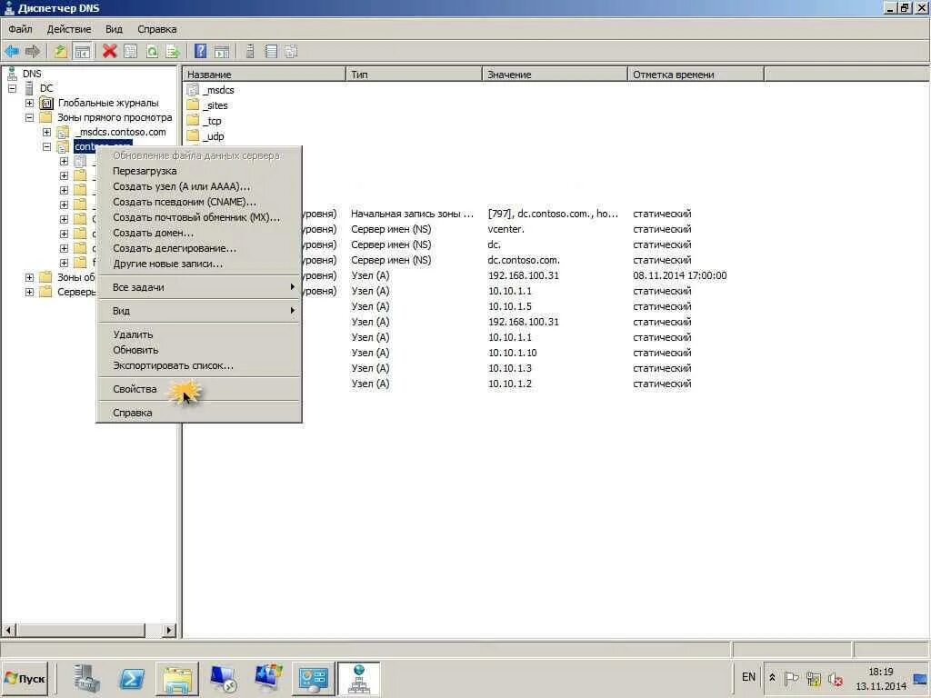The width and height of the screenshot is (931, 698).
Task: Open Help using the blue question mark icon
Action: pos(201,51)
